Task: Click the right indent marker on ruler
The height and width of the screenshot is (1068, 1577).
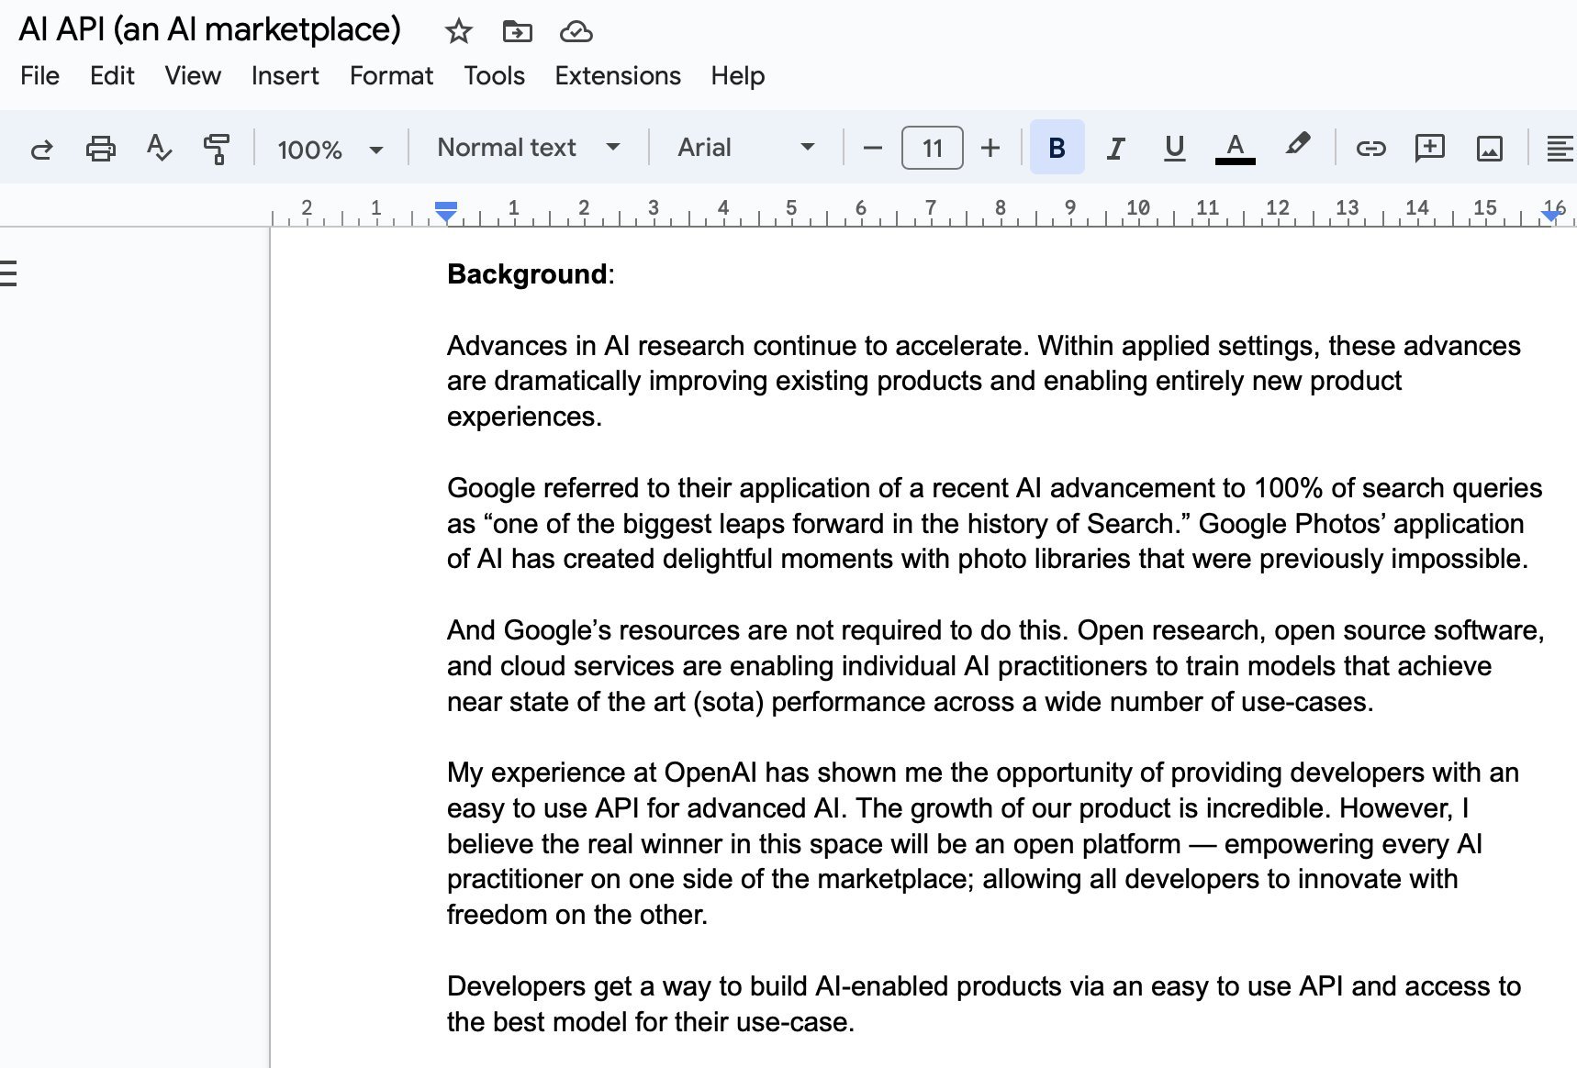Action: pyautogui.click(x=1551, y=215)
